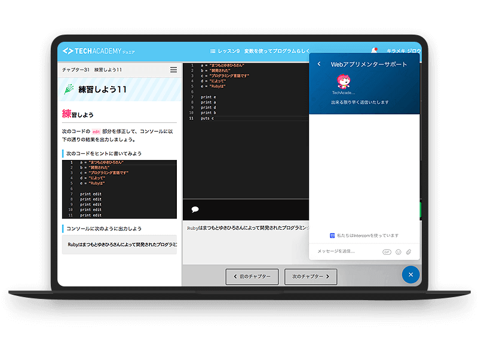
Task: Click the console output text under the editor
Action: coord(248,228)
